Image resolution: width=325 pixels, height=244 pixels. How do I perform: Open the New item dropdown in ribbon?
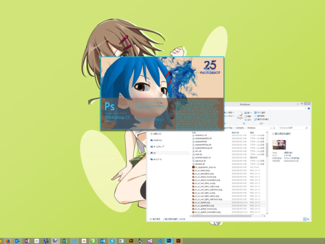point(229,112)
